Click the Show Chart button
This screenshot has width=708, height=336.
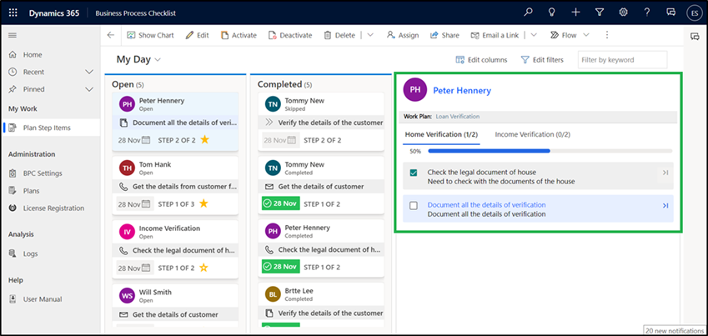pyautogui.click(x=150, y=35)
